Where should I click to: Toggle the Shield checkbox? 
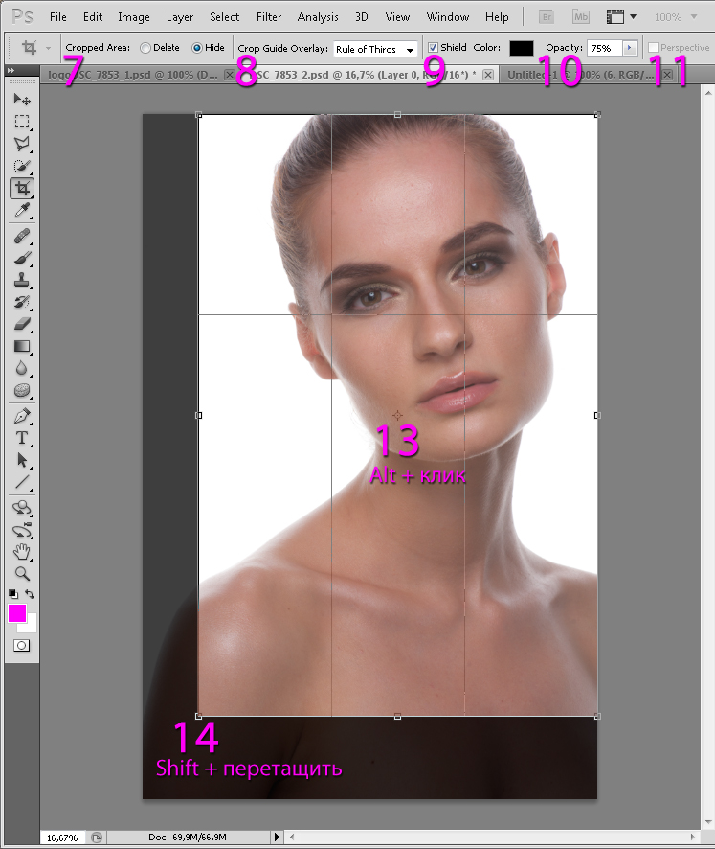433,48
